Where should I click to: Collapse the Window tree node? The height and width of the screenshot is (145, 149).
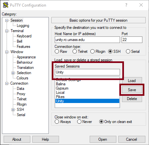point(7,52)
